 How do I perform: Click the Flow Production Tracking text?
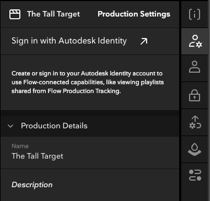coord(84,91)
